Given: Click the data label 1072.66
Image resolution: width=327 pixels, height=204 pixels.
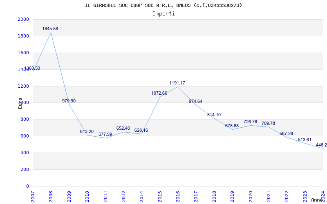Looking at the screenshot, I should [159, 93].
